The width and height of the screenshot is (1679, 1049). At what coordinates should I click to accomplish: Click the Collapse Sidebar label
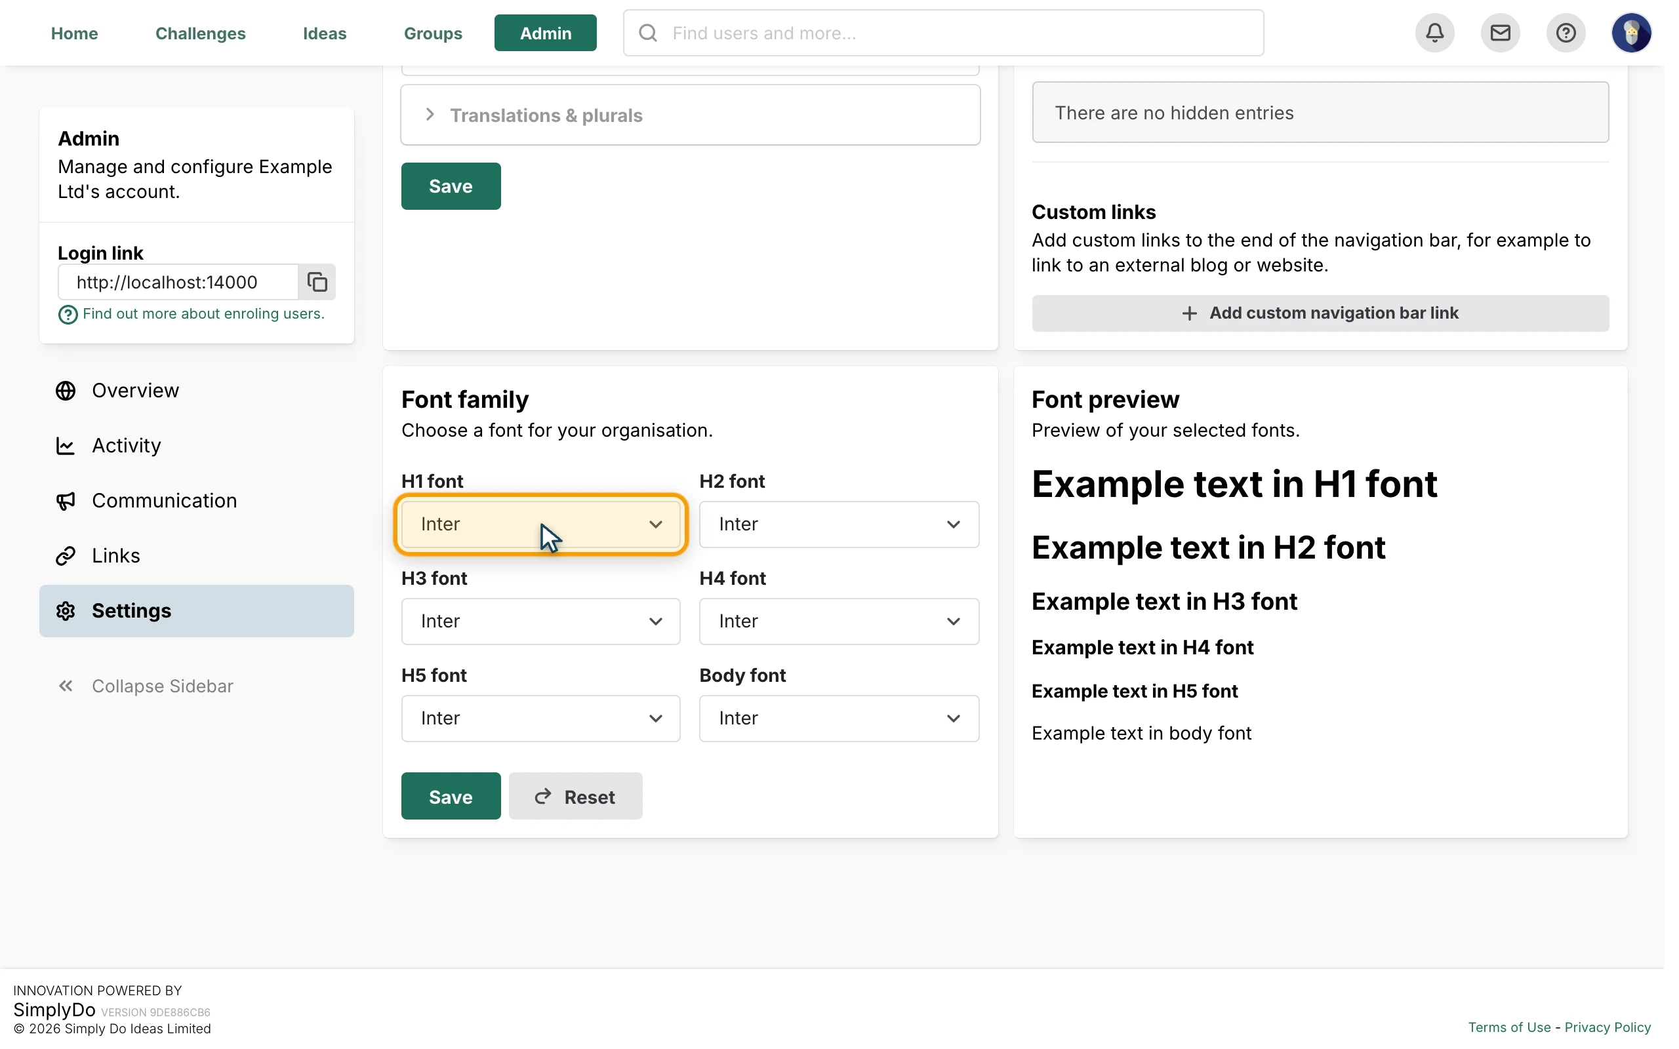tap(163, 686)
